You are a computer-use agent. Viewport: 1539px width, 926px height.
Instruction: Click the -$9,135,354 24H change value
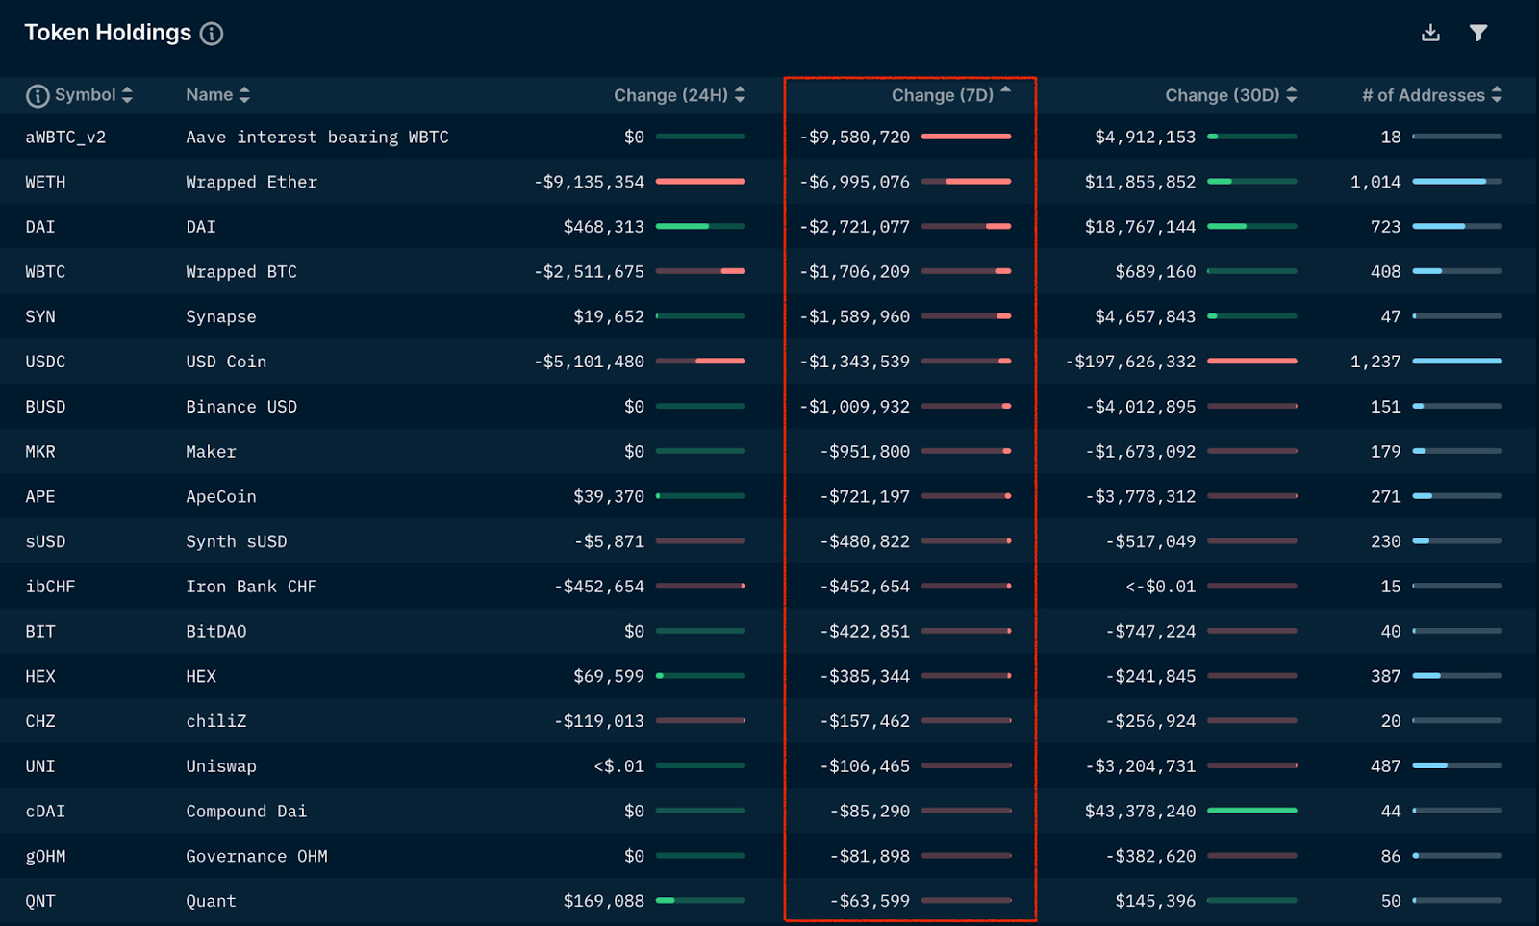click(x=589, y=182)
